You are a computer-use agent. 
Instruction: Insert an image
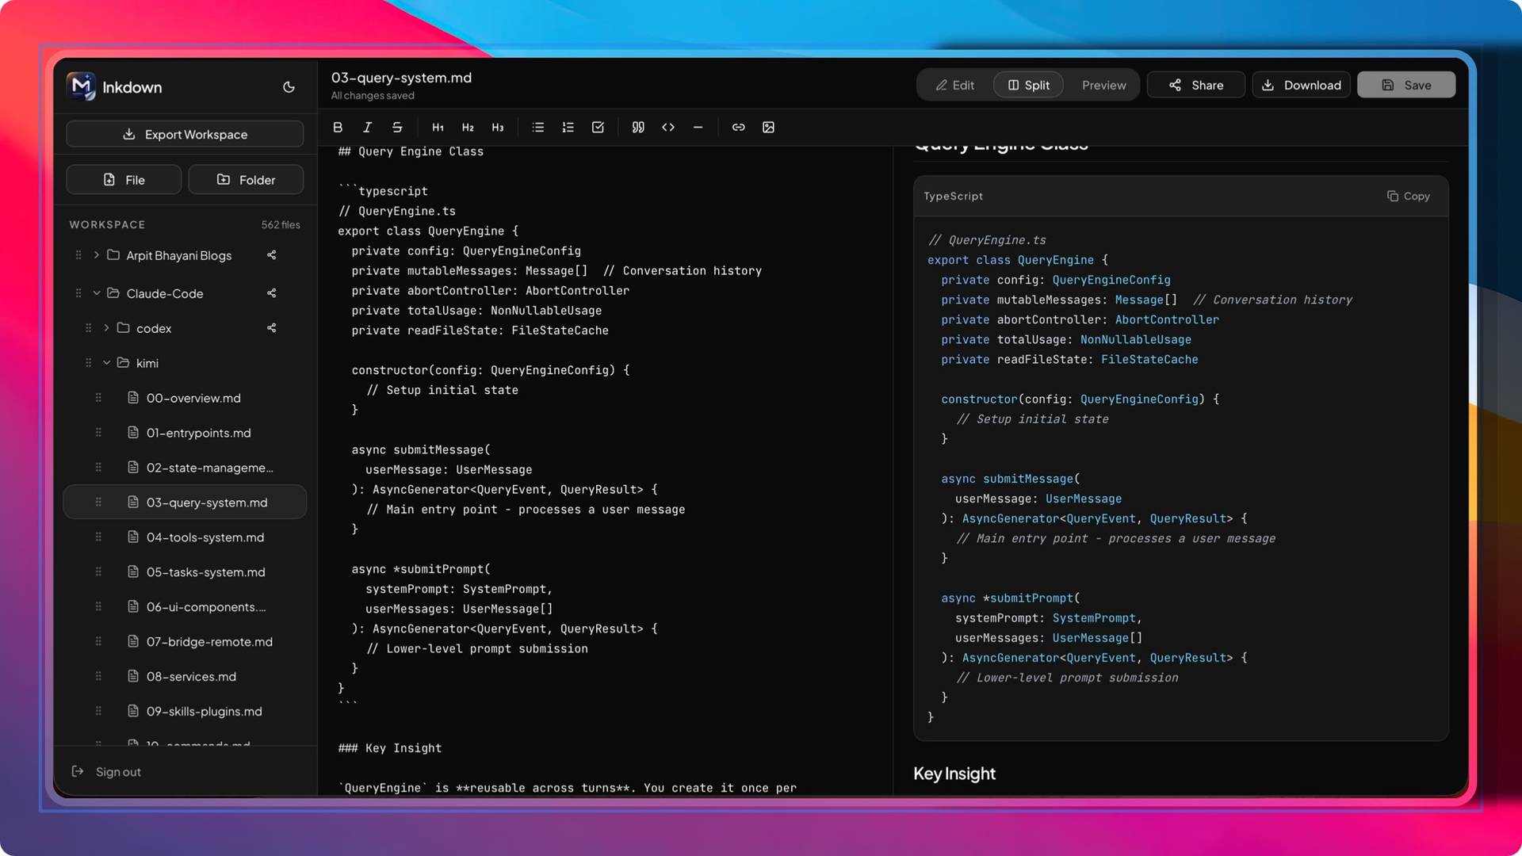(768, 127)
